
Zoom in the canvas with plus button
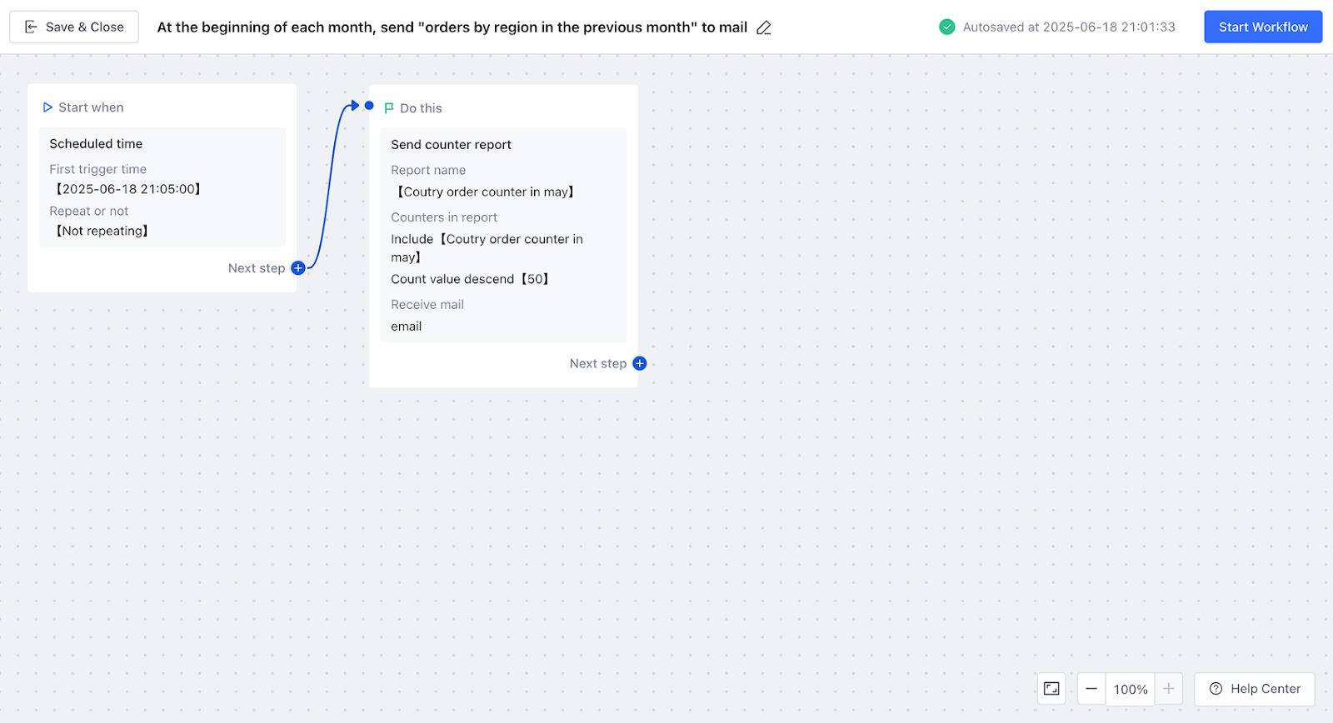[1168, 689]
